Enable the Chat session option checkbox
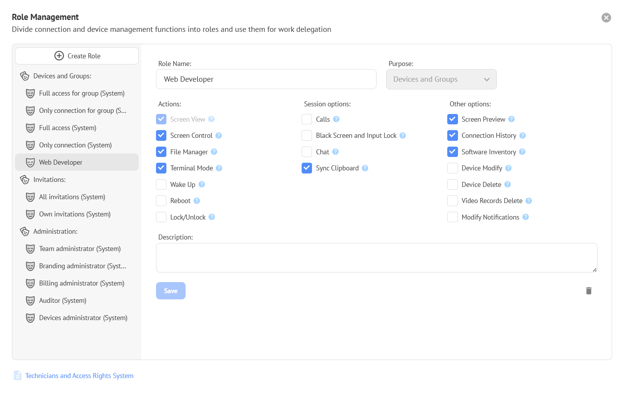 point(307,152)
